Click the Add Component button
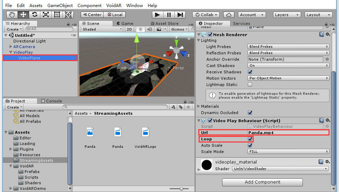This screenshot has height=192, width=339. [262, 182]
